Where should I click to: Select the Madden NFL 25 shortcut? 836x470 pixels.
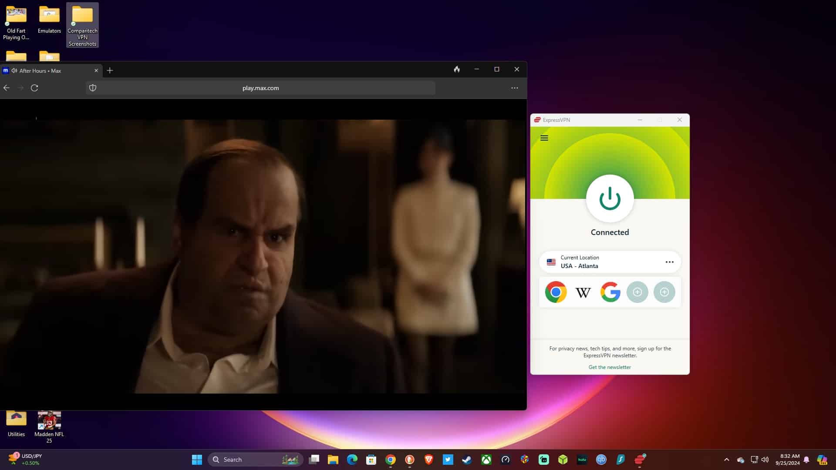coord(49,427)
